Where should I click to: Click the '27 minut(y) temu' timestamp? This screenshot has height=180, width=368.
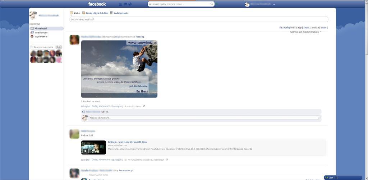134,159
